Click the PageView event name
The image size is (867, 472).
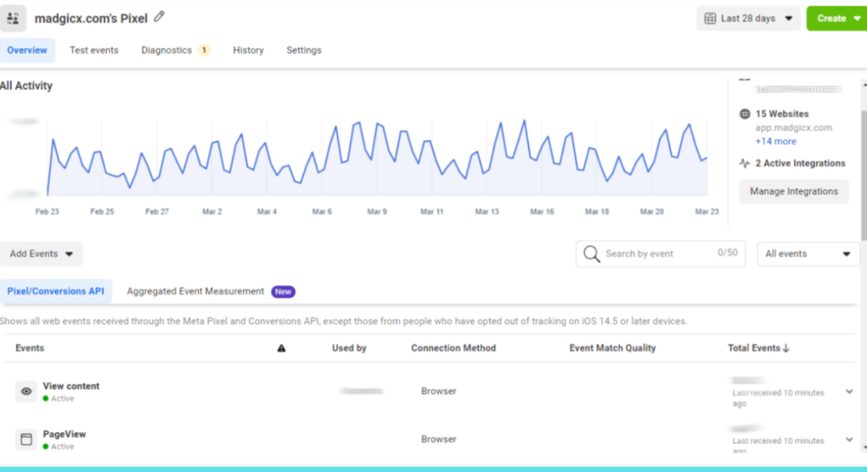tap(64, 434)
